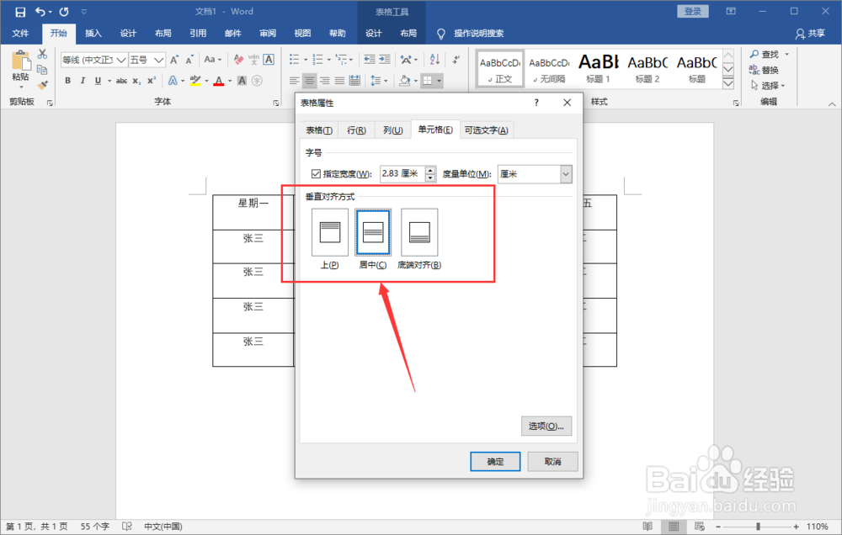Click the sort icon in the paragraph group
This screenshot has width=842, height=535.
pos(433,59)
